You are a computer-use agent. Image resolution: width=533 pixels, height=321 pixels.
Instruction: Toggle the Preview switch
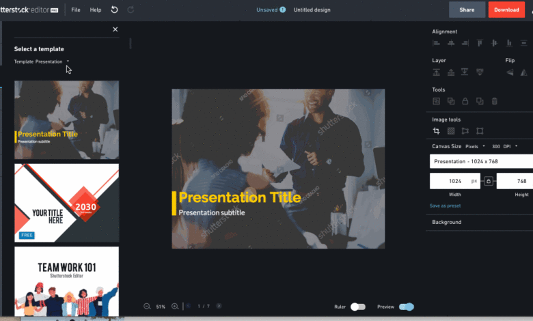[x=407, y=307]
